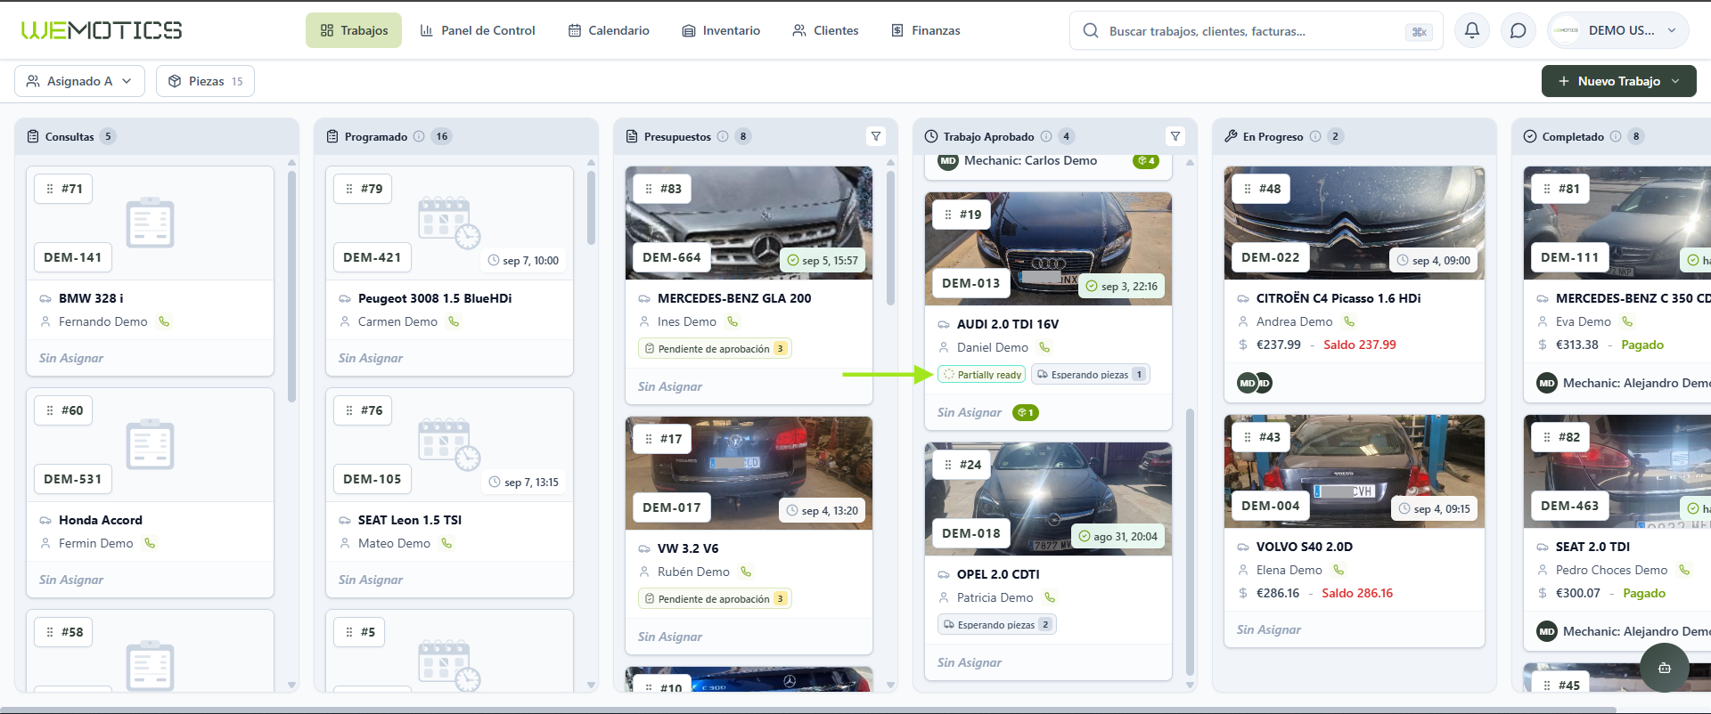The image size is (1711, 714).
Task: Open Esperando piezas badge on AUDI card
Action: point(1091,375)
